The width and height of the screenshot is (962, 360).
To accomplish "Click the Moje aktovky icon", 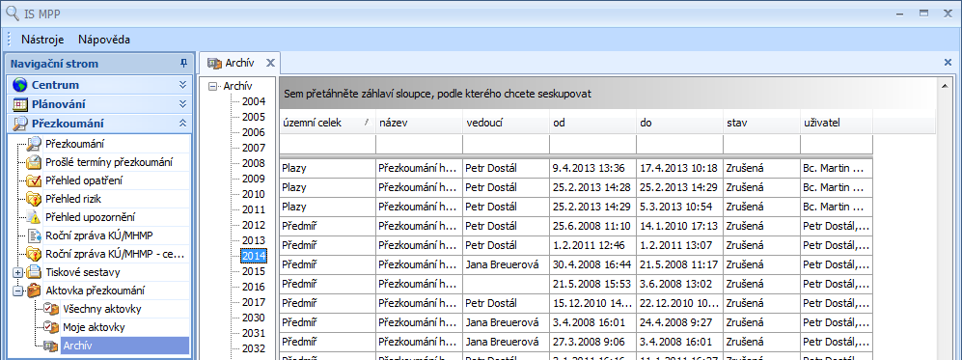I will (51, 327).
